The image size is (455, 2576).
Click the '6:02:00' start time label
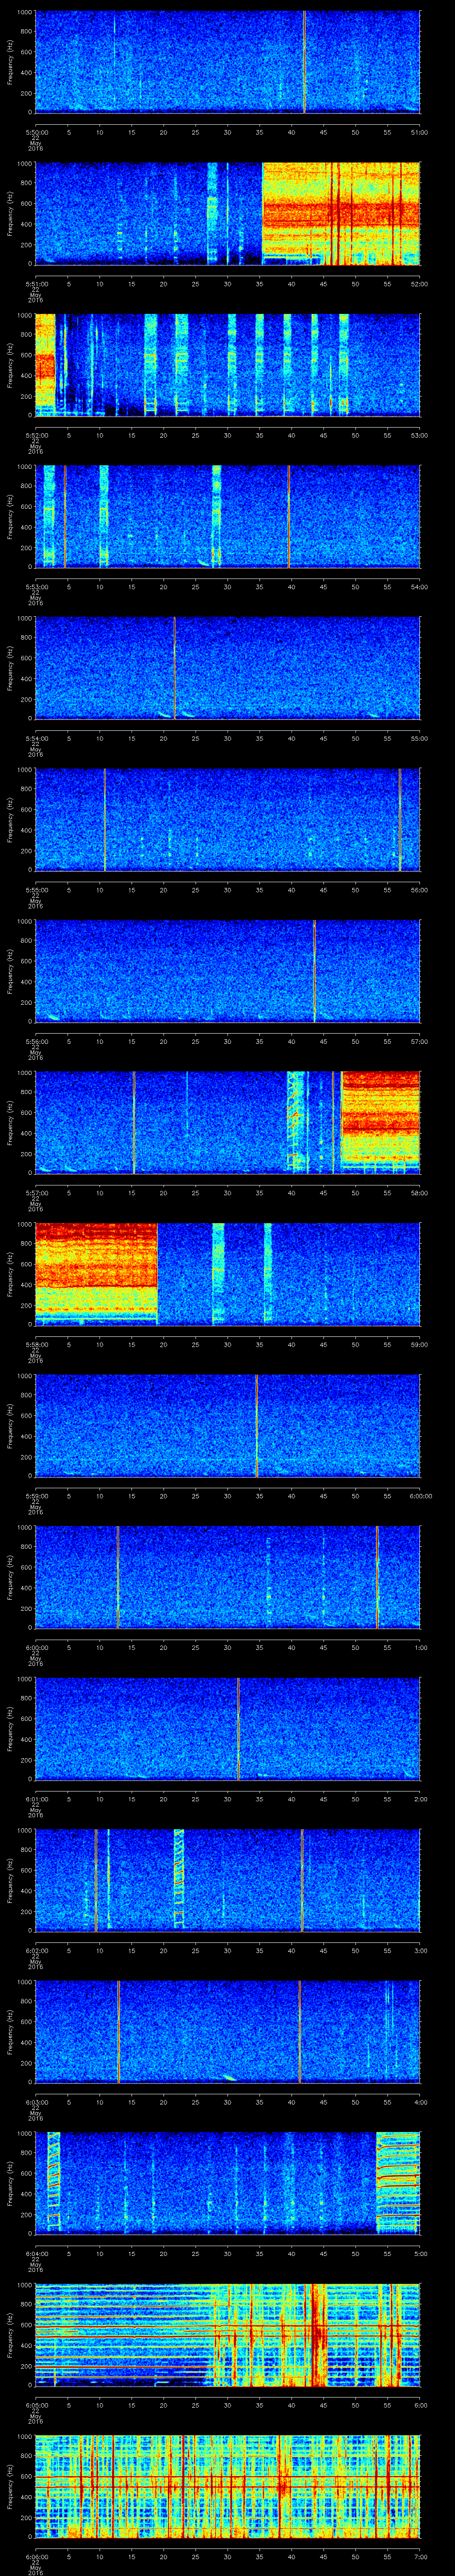point(36,1950)
